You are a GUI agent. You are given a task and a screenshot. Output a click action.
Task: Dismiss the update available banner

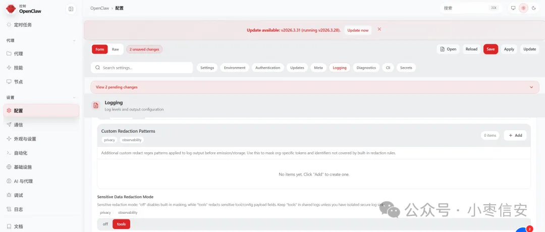point(379,30)
